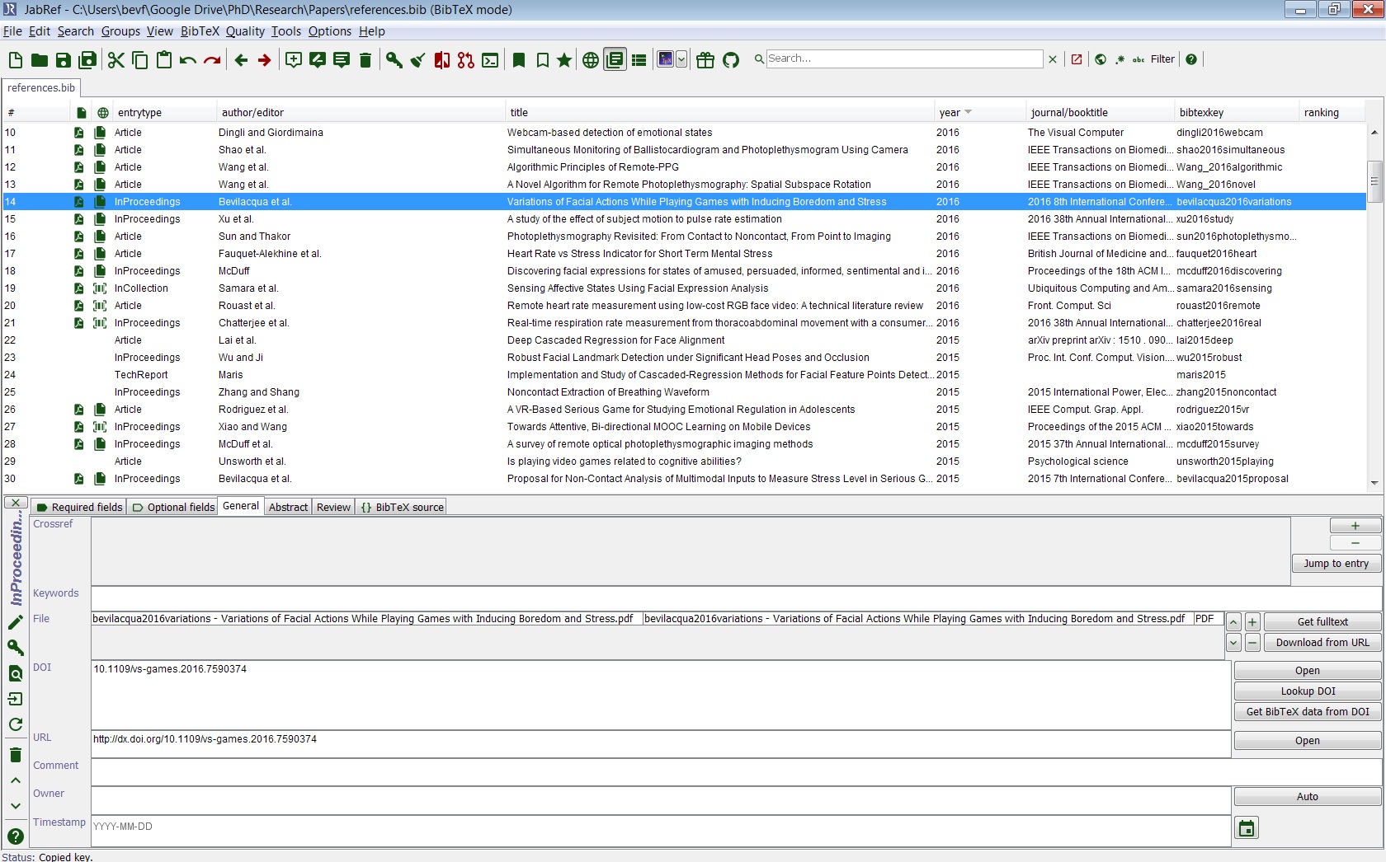Toggle groups interface list icon
1386x862 pixels.
click(639, 60)
